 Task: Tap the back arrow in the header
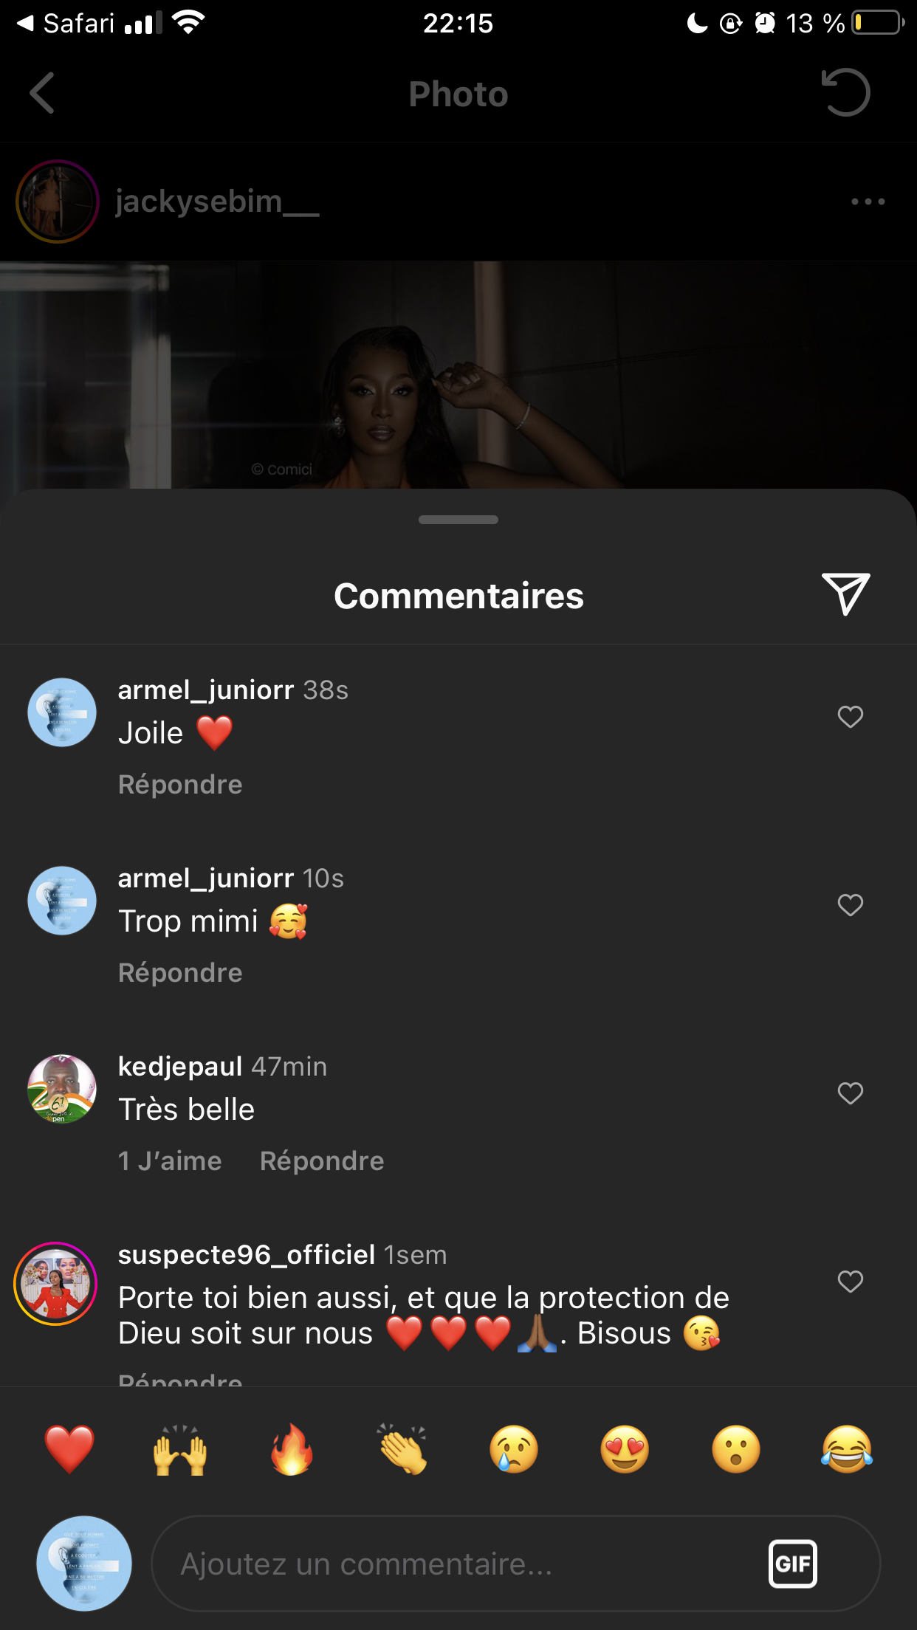click(x=42, y=93)
